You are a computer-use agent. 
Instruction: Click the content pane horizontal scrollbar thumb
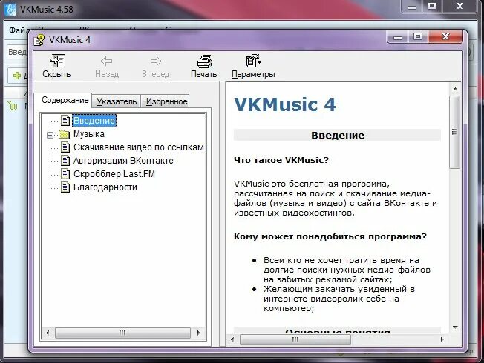295,339
